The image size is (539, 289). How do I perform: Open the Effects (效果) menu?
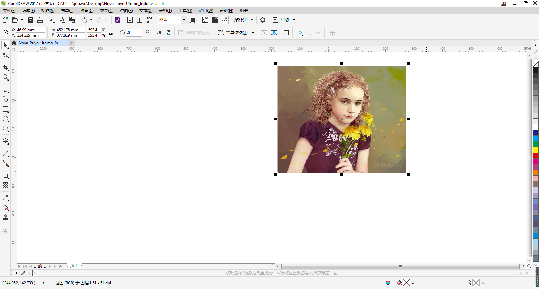tap(106, 11)
